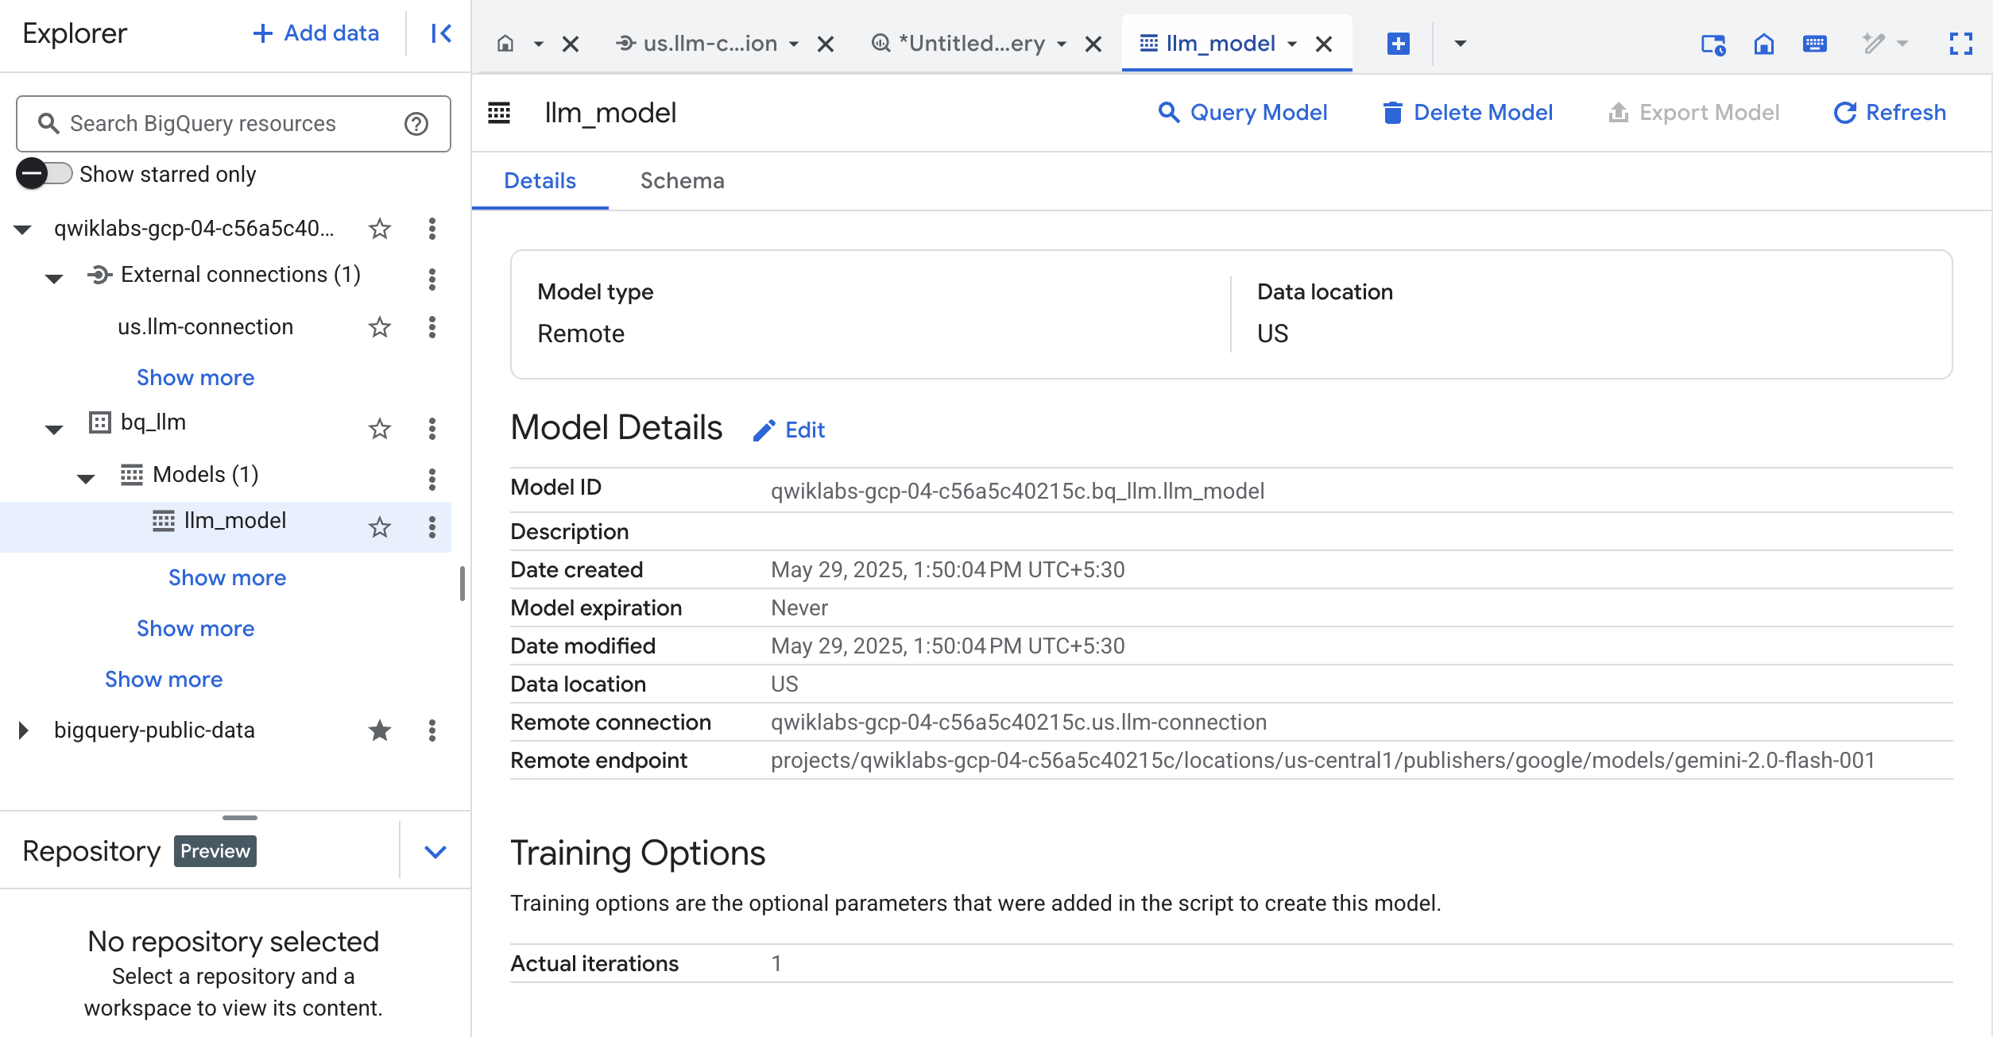The width and height of the screenshot is (1993, 1037).
Task: Collapse the bq_llm dataset node
Action: (54, 430)
